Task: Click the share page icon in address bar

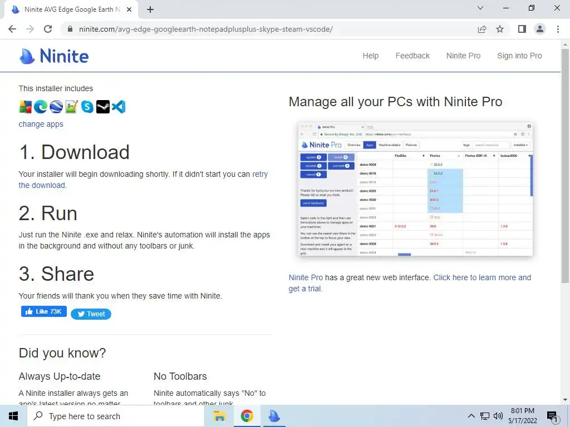Action: [482, 29]
